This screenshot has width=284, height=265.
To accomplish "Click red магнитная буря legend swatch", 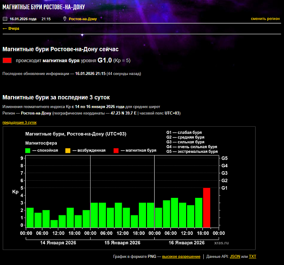I will pos(116,151).
